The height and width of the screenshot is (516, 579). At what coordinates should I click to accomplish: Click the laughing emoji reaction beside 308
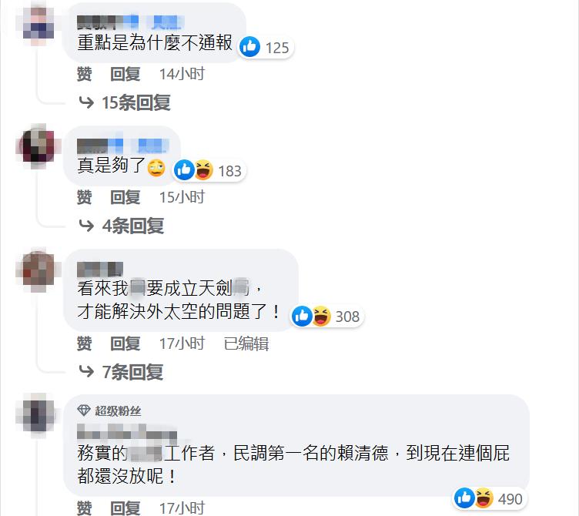321,317
